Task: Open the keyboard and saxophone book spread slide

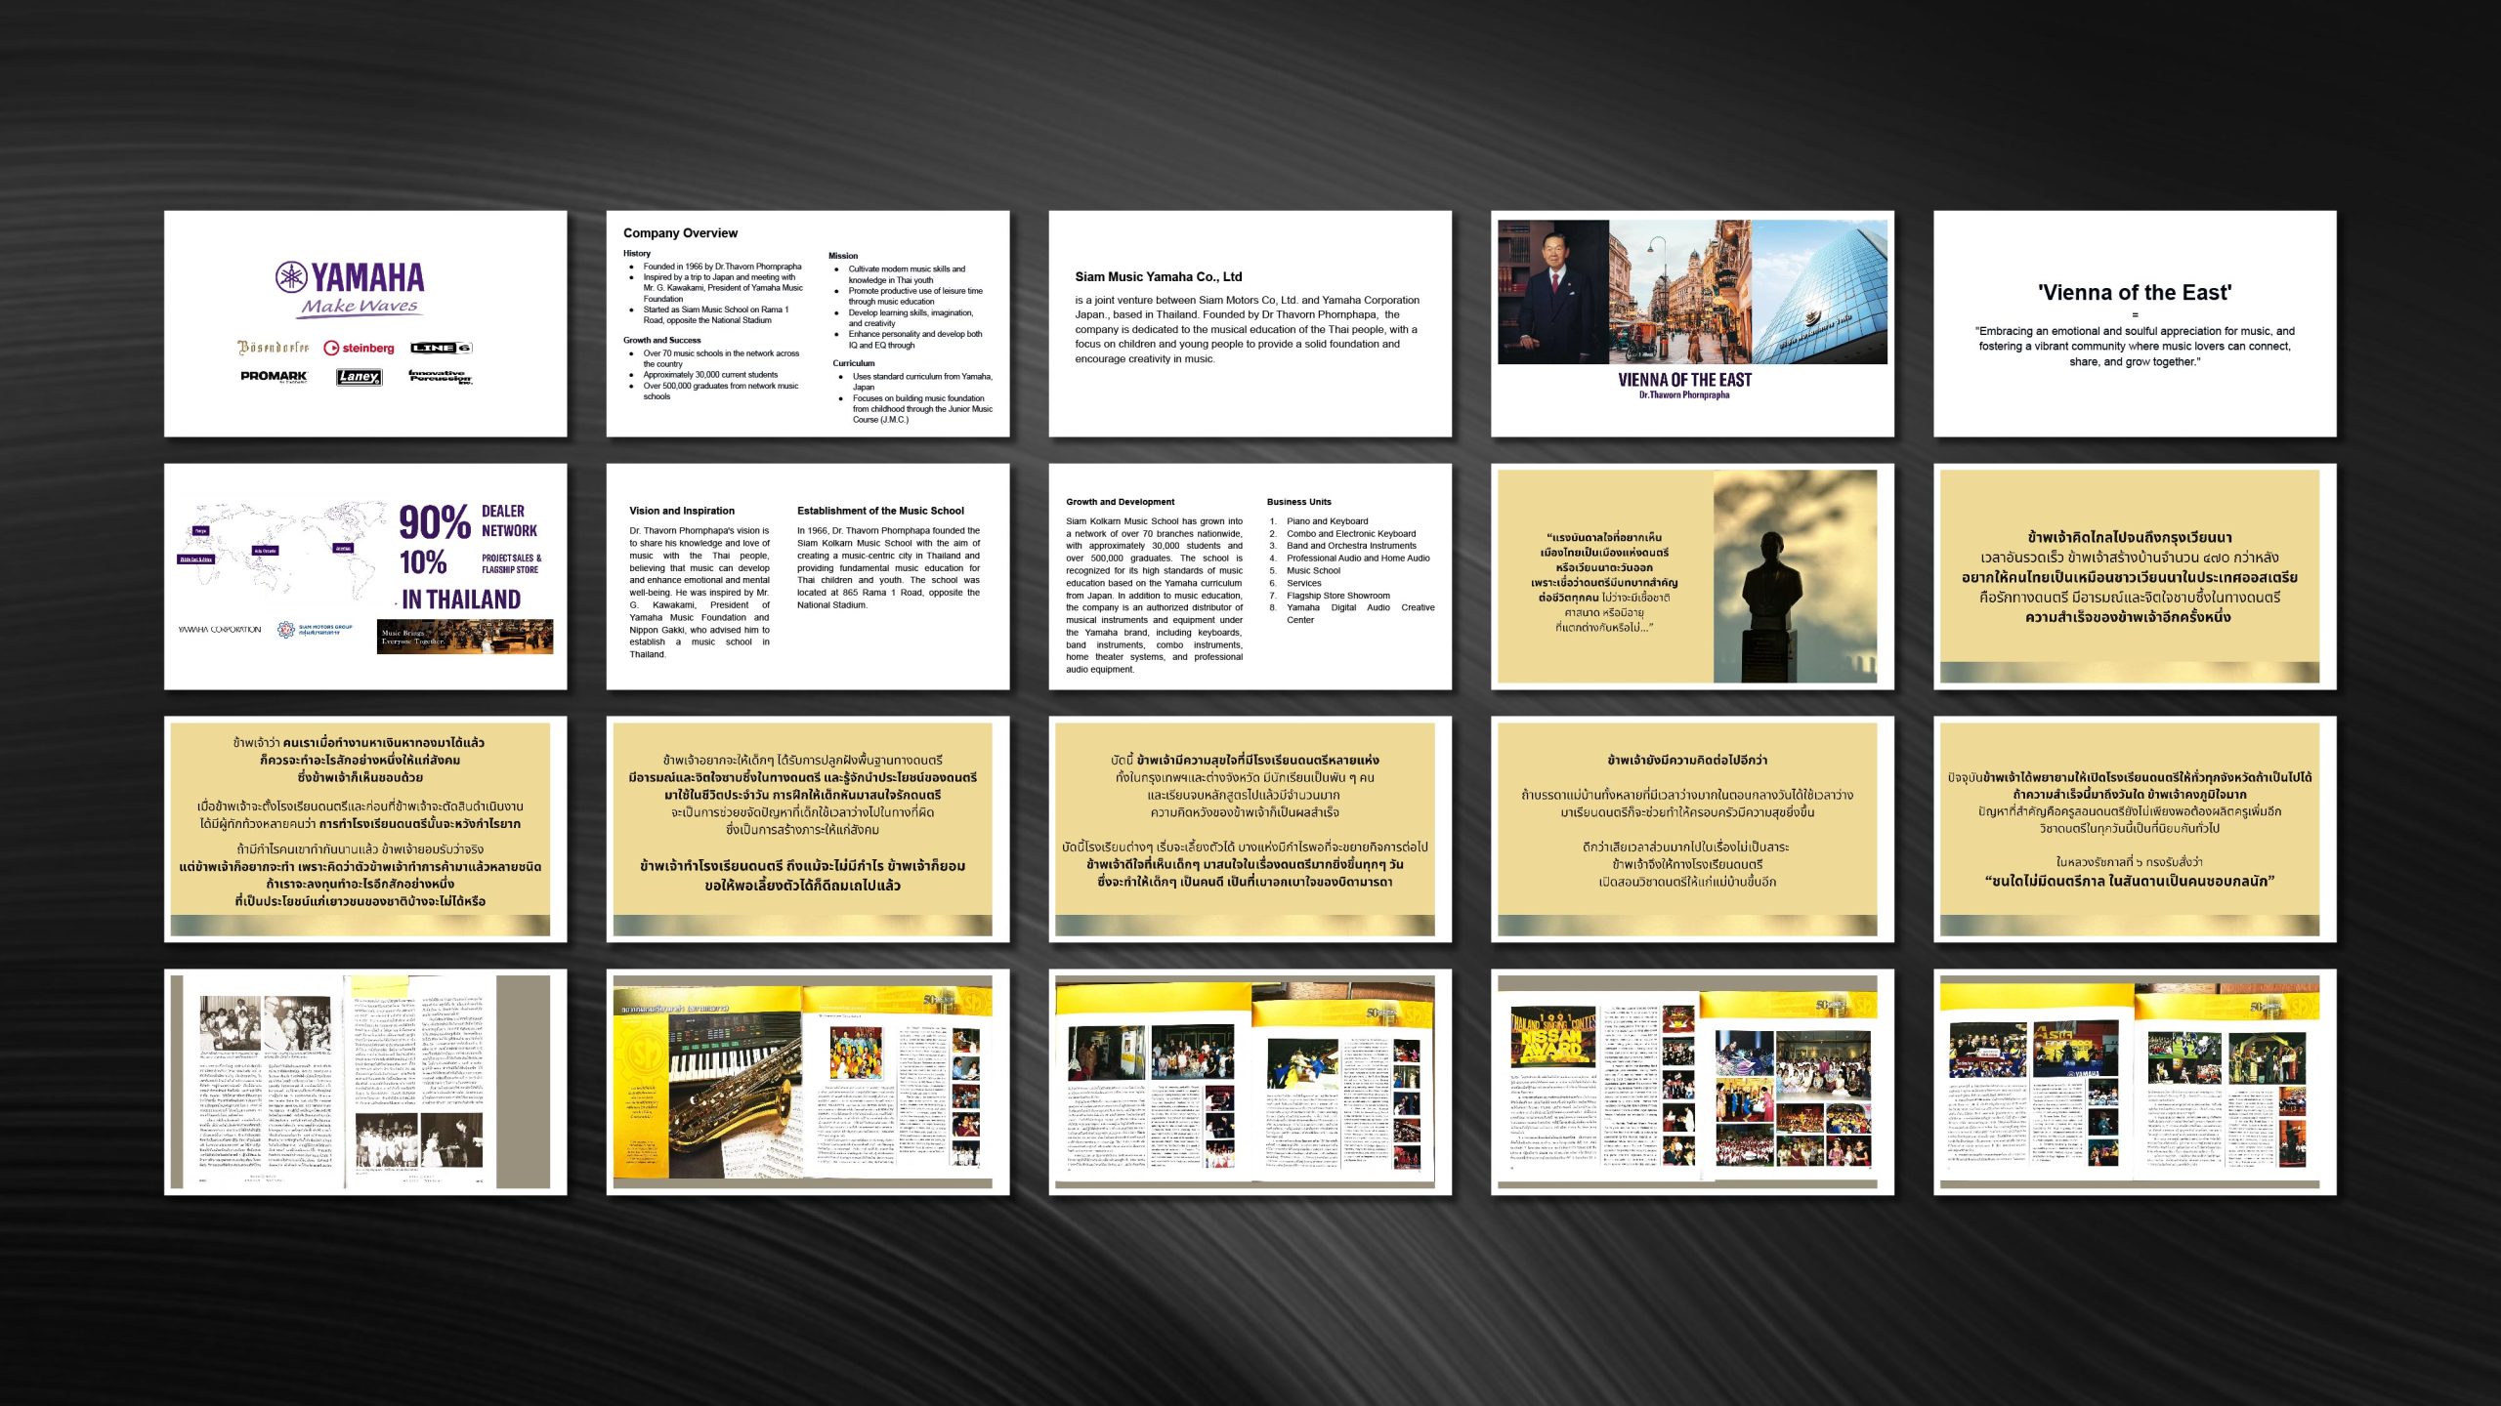Action: point(808,1082)
